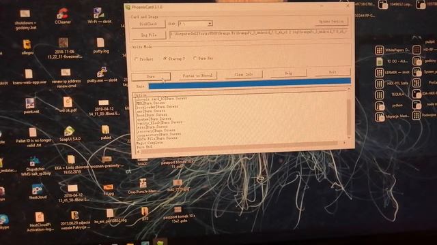Open the Migracja desktop folder icon

[392, 116]
